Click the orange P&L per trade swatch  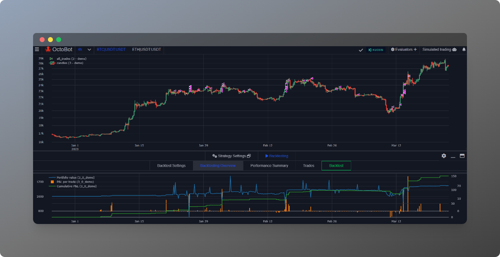tap(52, 182)
